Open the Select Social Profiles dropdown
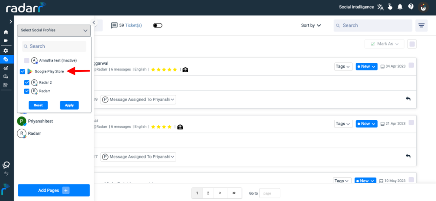This screenshot has width=436, height=201. (54, 30)
